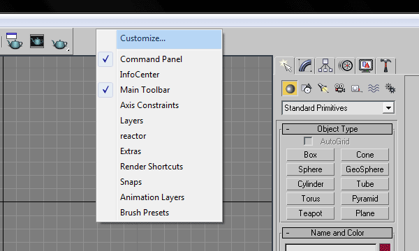The image size is (419, 251).
Task: Collapse the Name and Color rollout
Action: pos(337,233)
